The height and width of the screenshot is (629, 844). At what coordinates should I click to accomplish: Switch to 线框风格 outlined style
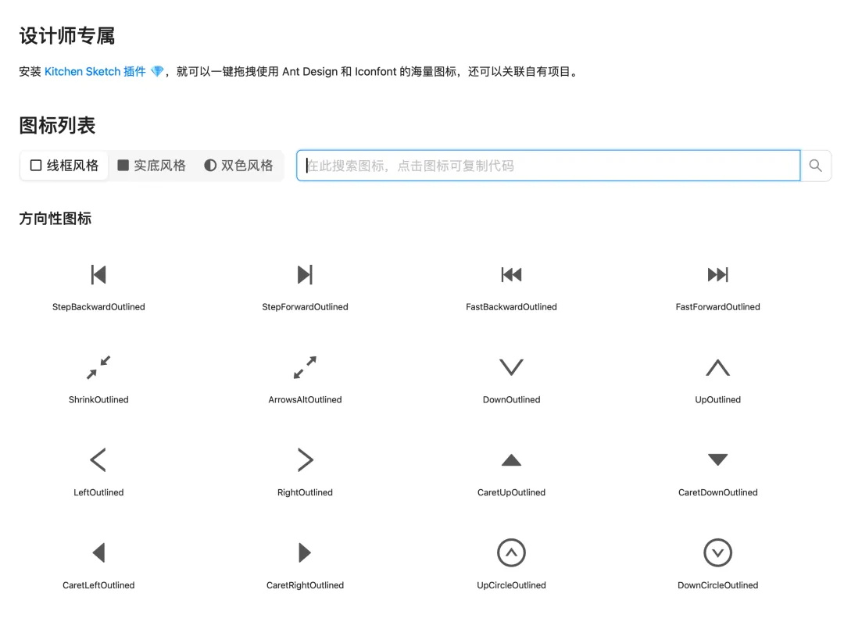(64, 165)
